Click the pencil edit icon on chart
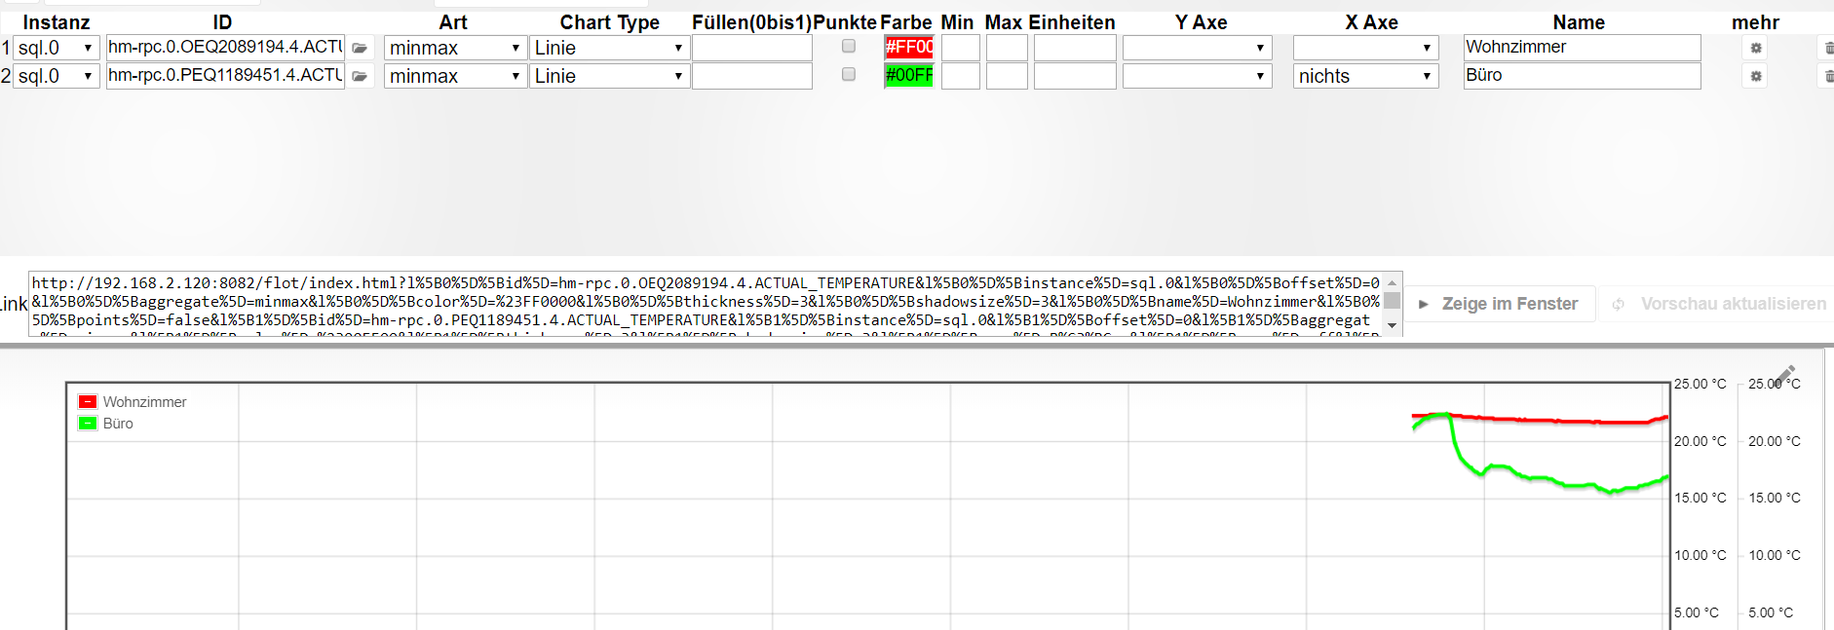Screen dimensions: 1834x630 click(x=1785, y=375)
